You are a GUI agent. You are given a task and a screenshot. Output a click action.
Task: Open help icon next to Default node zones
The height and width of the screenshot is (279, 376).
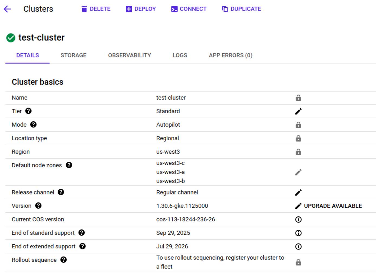[x=69, y=165]
